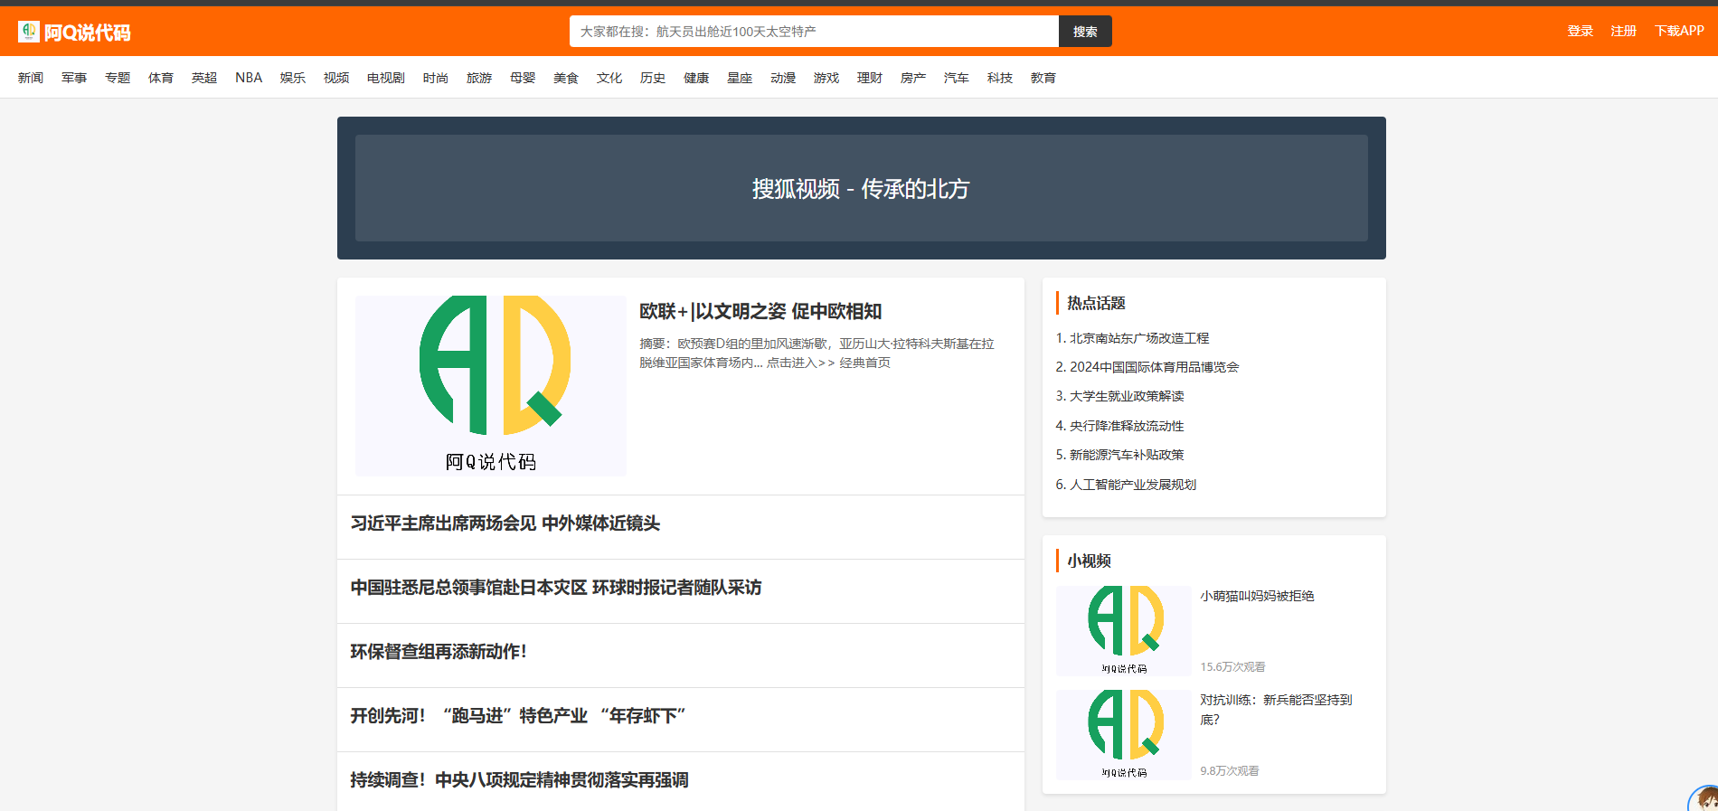The height and width of the screenshot is (811, 1718).
Task: Go to the 科技 navigation category
Action: click(x=1000, y=78)
